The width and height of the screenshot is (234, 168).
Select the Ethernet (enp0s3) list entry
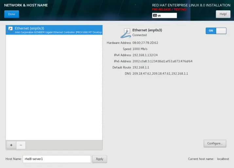(54, 30)
